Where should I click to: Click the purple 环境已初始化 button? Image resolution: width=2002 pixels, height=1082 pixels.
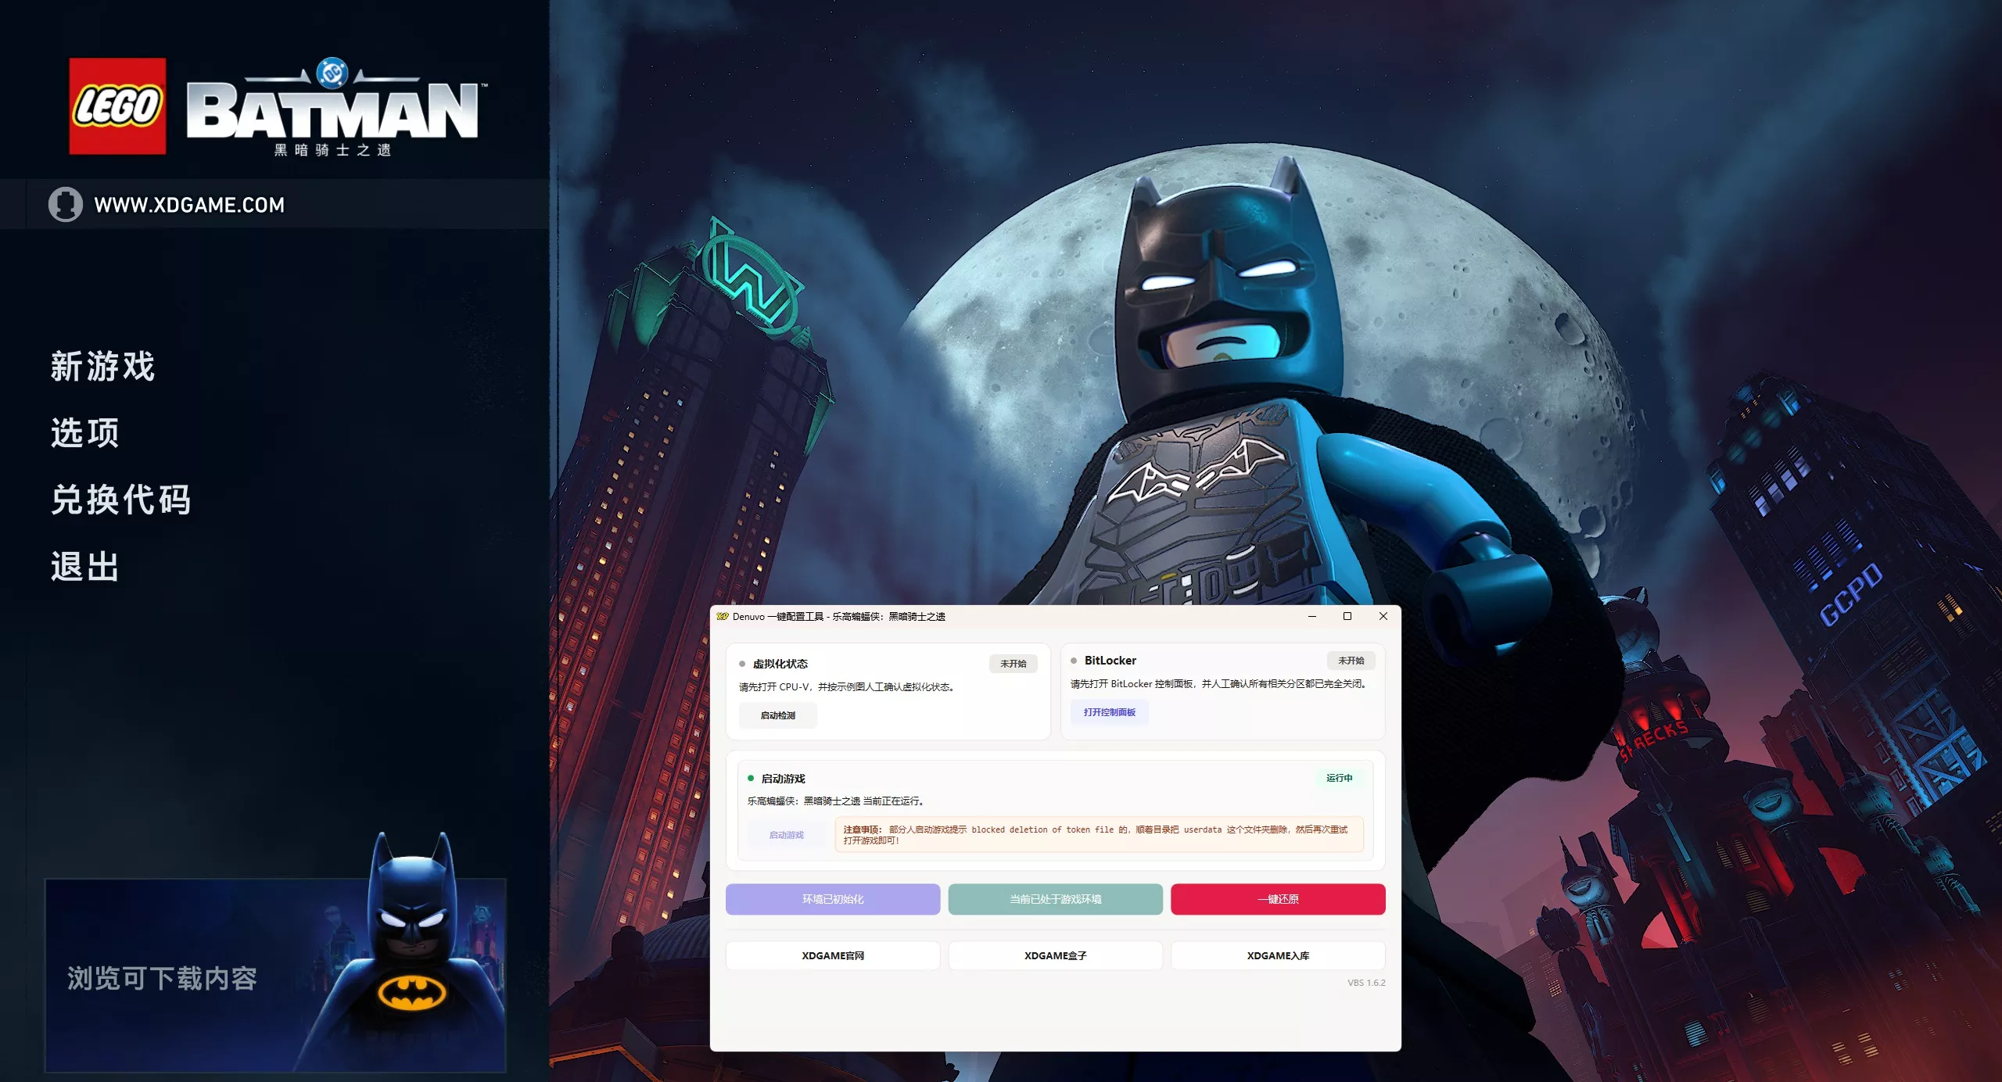point(833,899)
